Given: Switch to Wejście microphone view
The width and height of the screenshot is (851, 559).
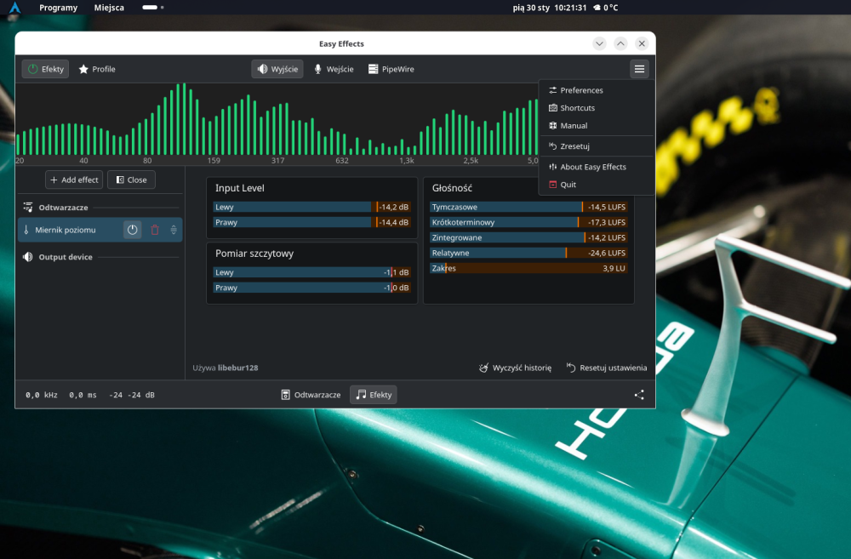Looking at the screenshot, I should 334,69.
